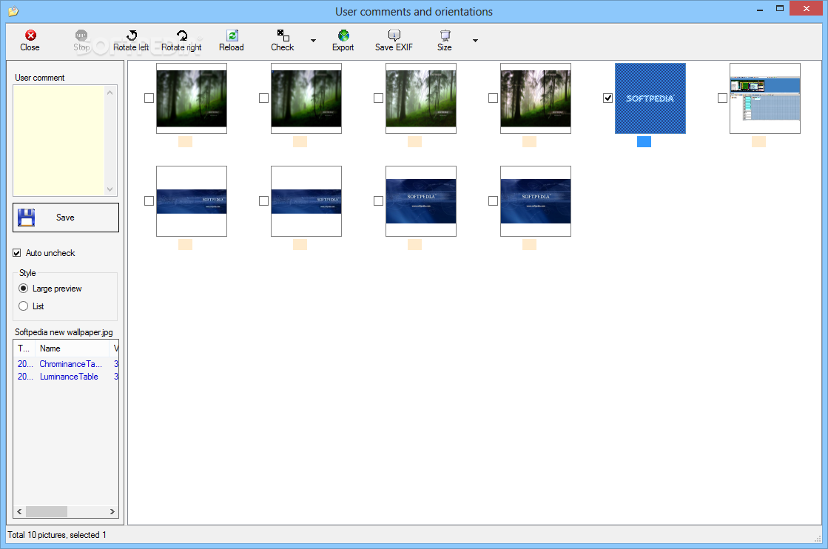The height and width of the screenshot is (549, 828).
Task: Reload the pictures list
Action: click(232, 41)
